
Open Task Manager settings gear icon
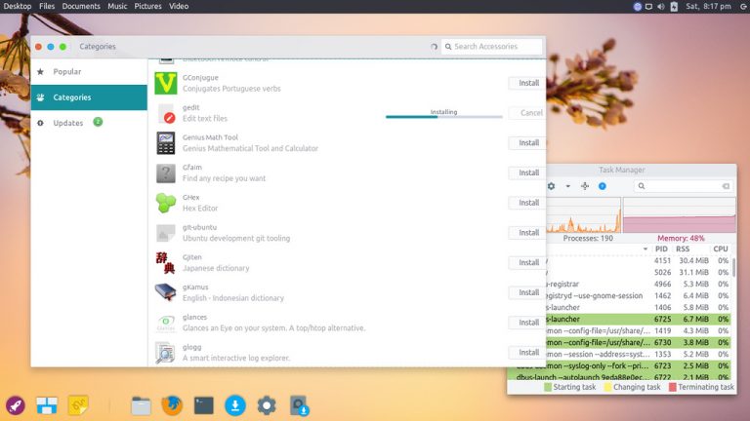pos(551,186)
